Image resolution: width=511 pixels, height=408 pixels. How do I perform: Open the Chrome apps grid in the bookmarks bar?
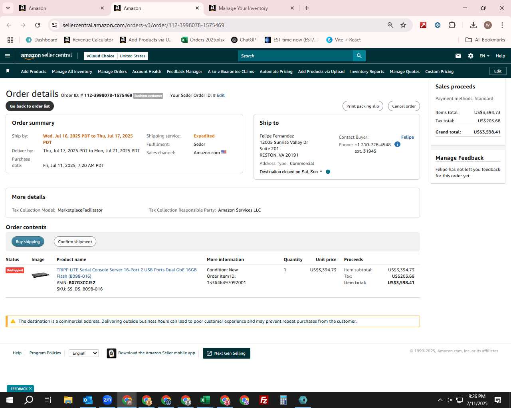tap(10, 40)
